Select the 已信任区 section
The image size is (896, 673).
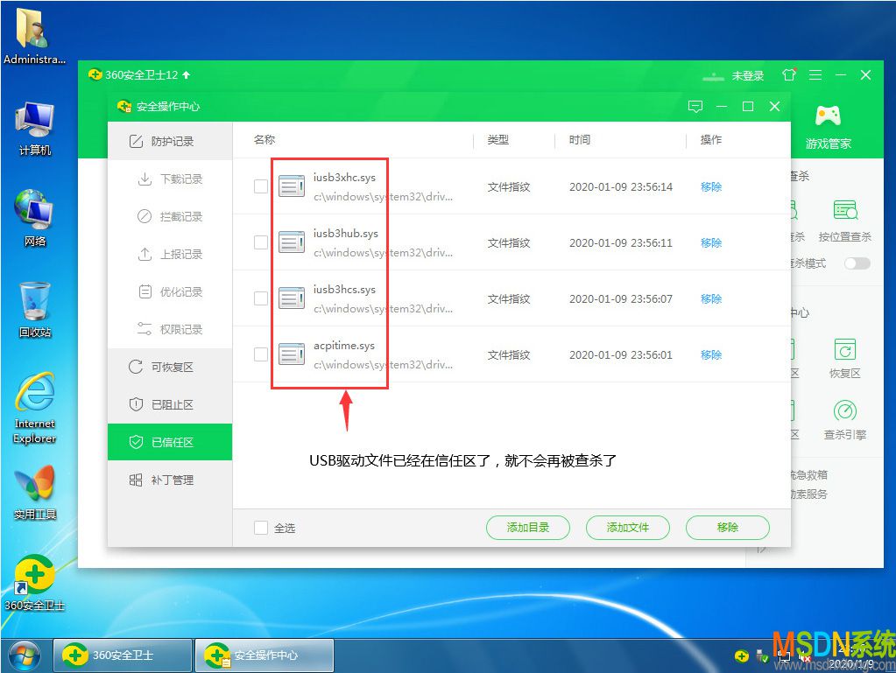click(170, 442)
